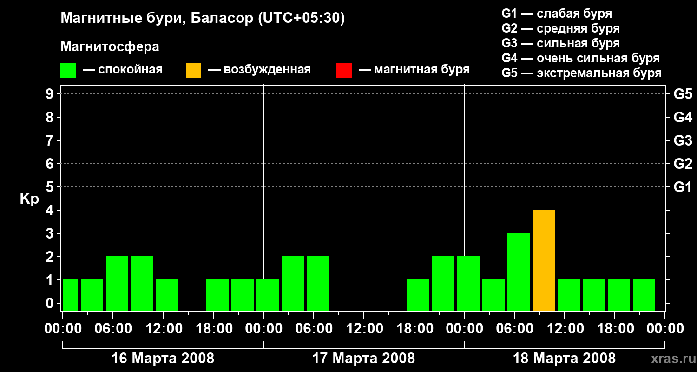Click the right-axis 'G3' label

pos(683,140)
